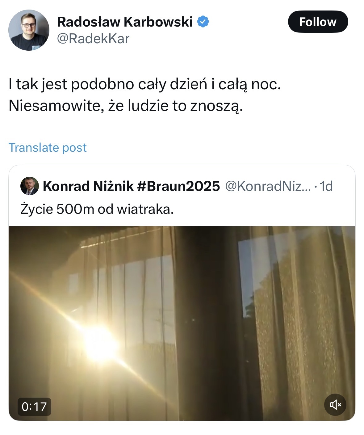Open the Konrad Niżnik display name
This screenshot has height=435, width=364.
point(88,186)
